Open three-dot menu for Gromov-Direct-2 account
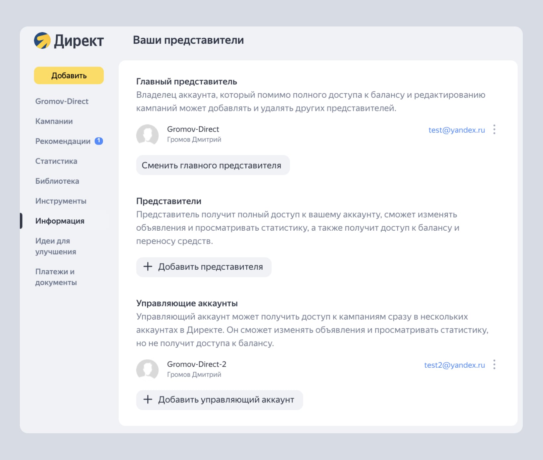Image resolution: width=543 pixels, height=460 pixels. pos(494,364)
